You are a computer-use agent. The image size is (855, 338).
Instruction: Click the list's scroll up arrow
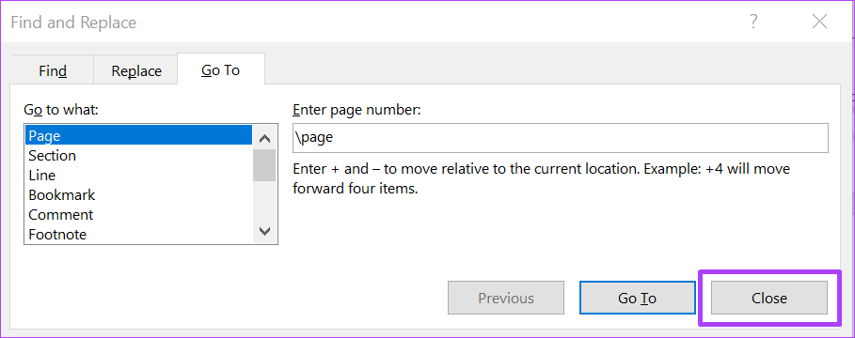[264, 138]
